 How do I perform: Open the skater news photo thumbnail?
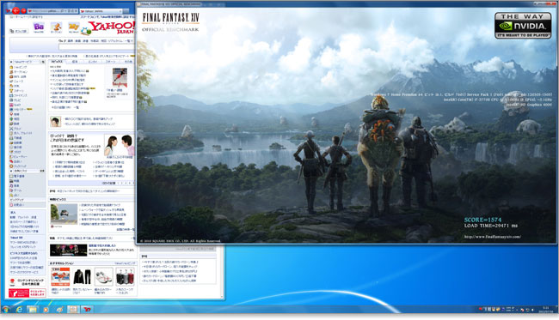point(120,77)
